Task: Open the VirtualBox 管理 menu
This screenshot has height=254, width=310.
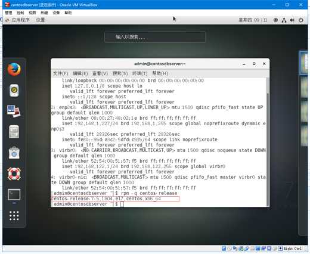Action: click(x=8, y=13)
